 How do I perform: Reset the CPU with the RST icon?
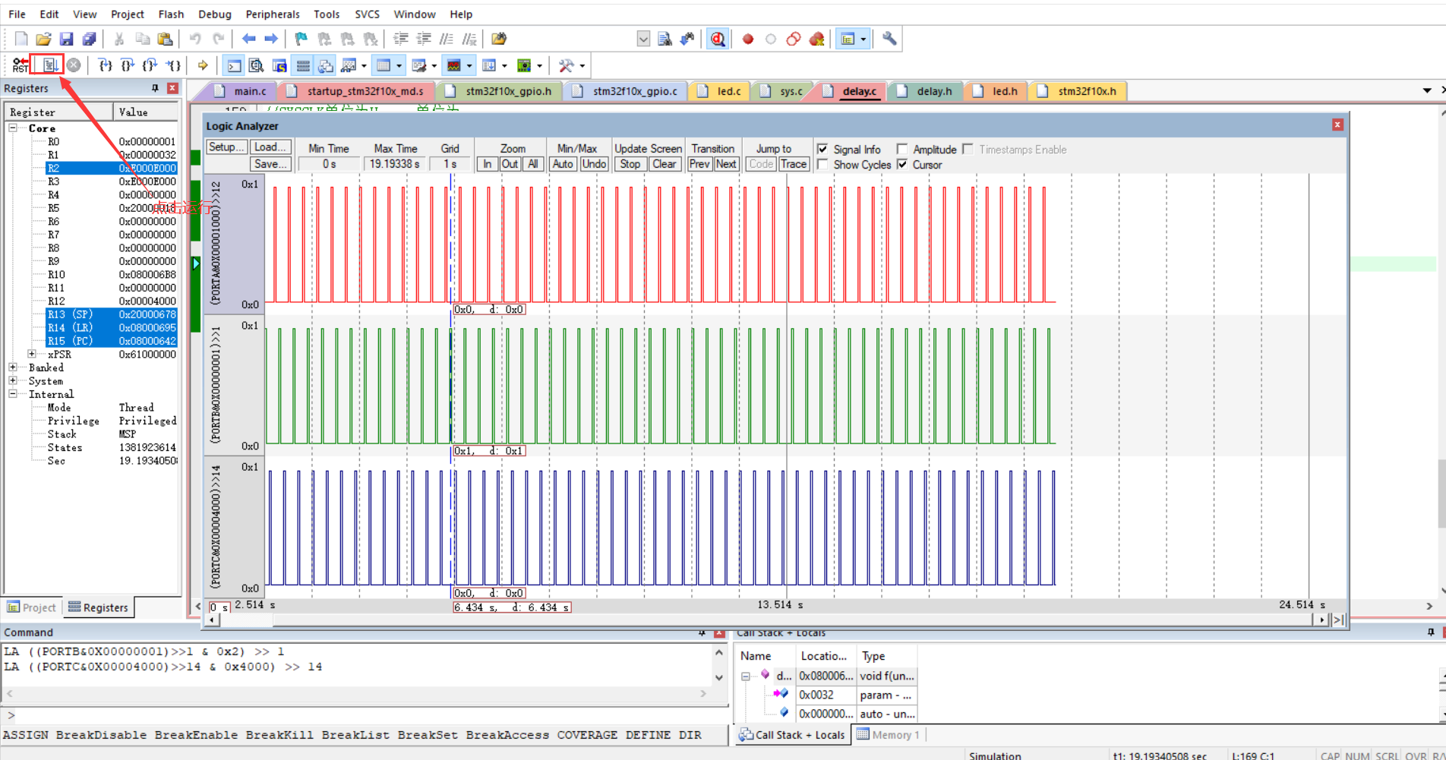tap(21, 65)
